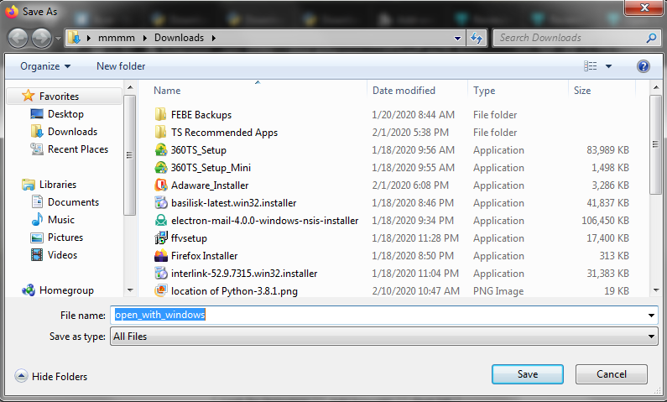This screenshot has width=667, height=402.
Task: Click date '2/10/2020 10:47 AM'
Action: (415, 291)
